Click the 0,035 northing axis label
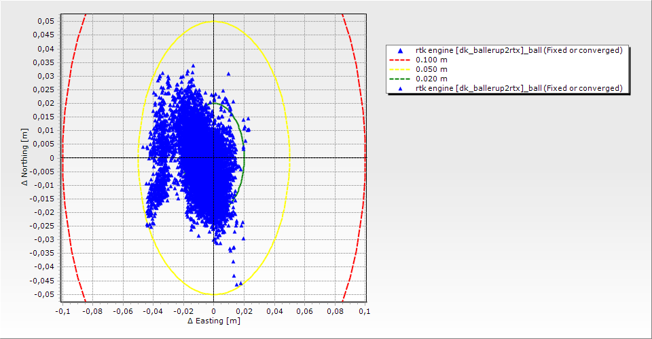Image resolution: width=652 pixels, height=339 pixels. [43, 62]
